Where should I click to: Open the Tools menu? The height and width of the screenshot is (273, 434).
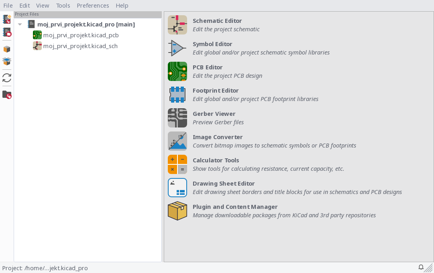point(63,6)
